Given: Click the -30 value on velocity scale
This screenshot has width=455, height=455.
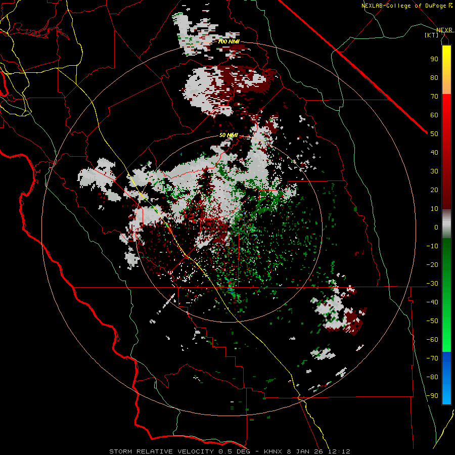Looking at the screenshot, I should pyautogui.click(x=432, y=284).
